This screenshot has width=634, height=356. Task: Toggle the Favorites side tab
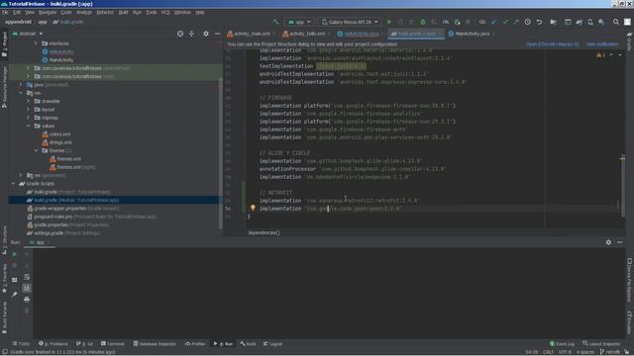(4, 279)
